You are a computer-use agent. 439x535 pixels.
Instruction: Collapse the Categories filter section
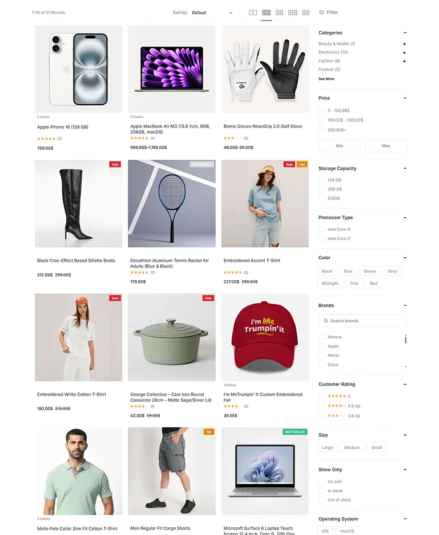[405, 32]
